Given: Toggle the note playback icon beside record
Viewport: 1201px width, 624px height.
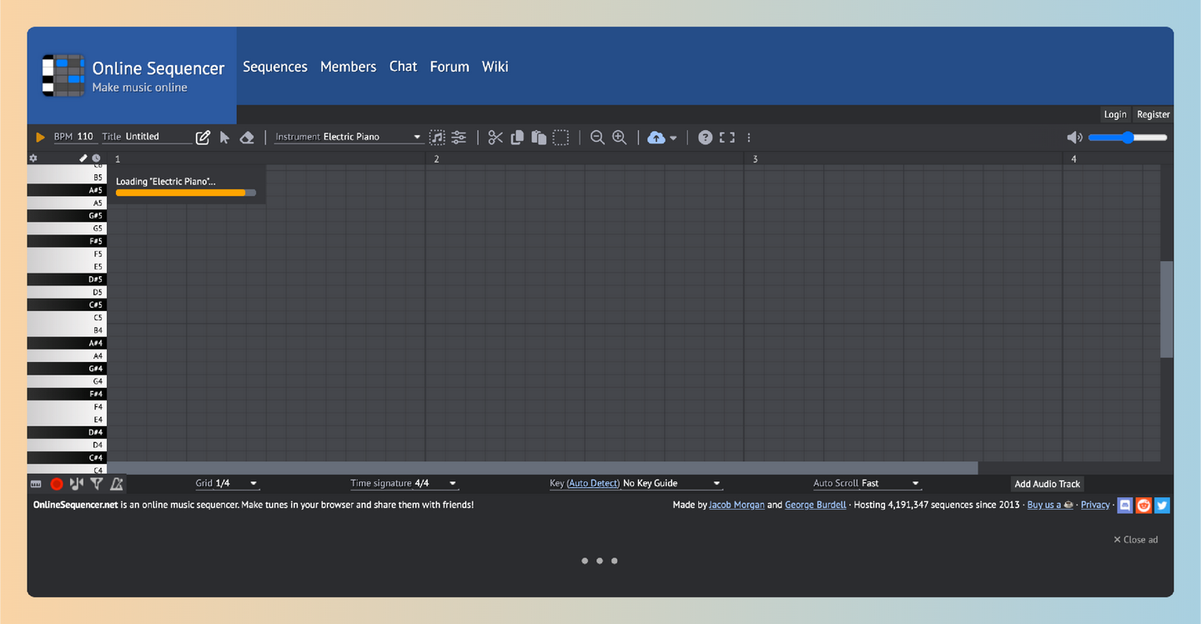Looking at the screenshot, I should click(x=77, y=483).
